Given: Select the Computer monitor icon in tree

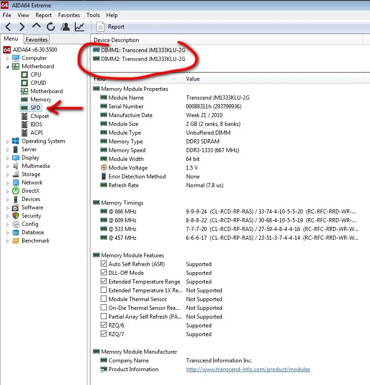Looking at the screenshot, I should point(16,58).
